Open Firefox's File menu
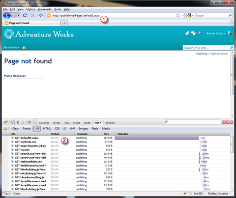The height and width of the screenshot is (198, 236). pos(5,9)
